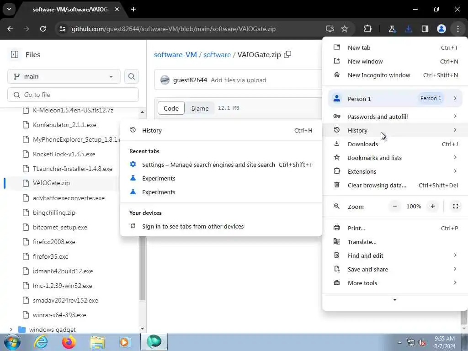Click the file tree scroll up arrow
468x351 pixels.
point(143,112)
